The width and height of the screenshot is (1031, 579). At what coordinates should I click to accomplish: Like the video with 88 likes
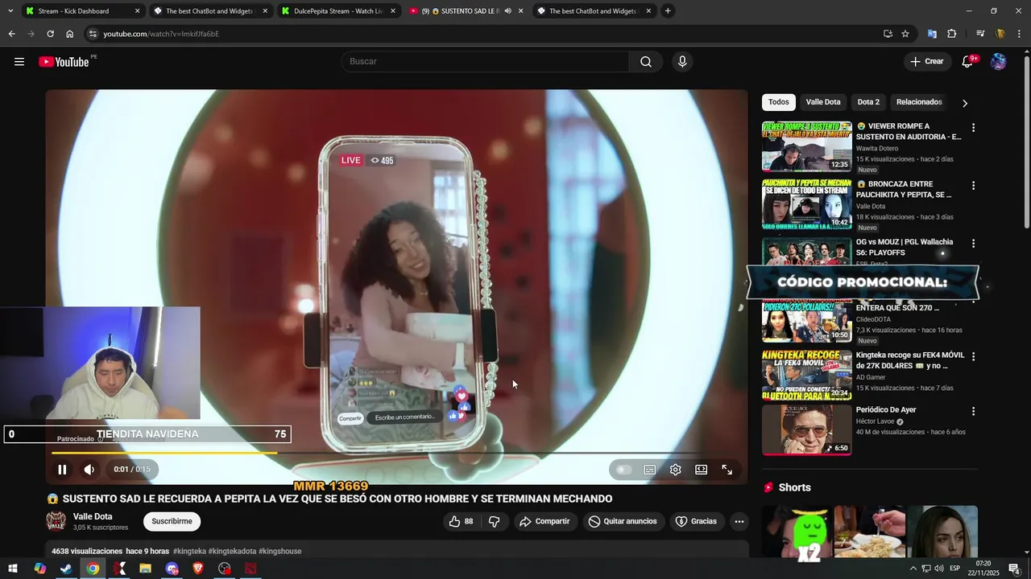tap(461, 521)
